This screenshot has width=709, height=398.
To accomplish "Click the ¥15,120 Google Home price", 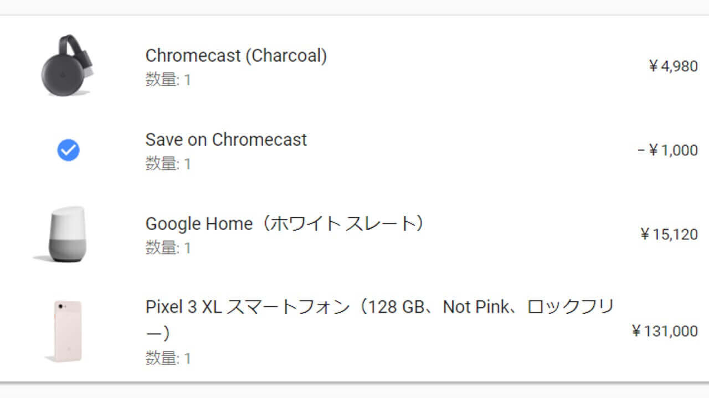I will tap(669, 234).
